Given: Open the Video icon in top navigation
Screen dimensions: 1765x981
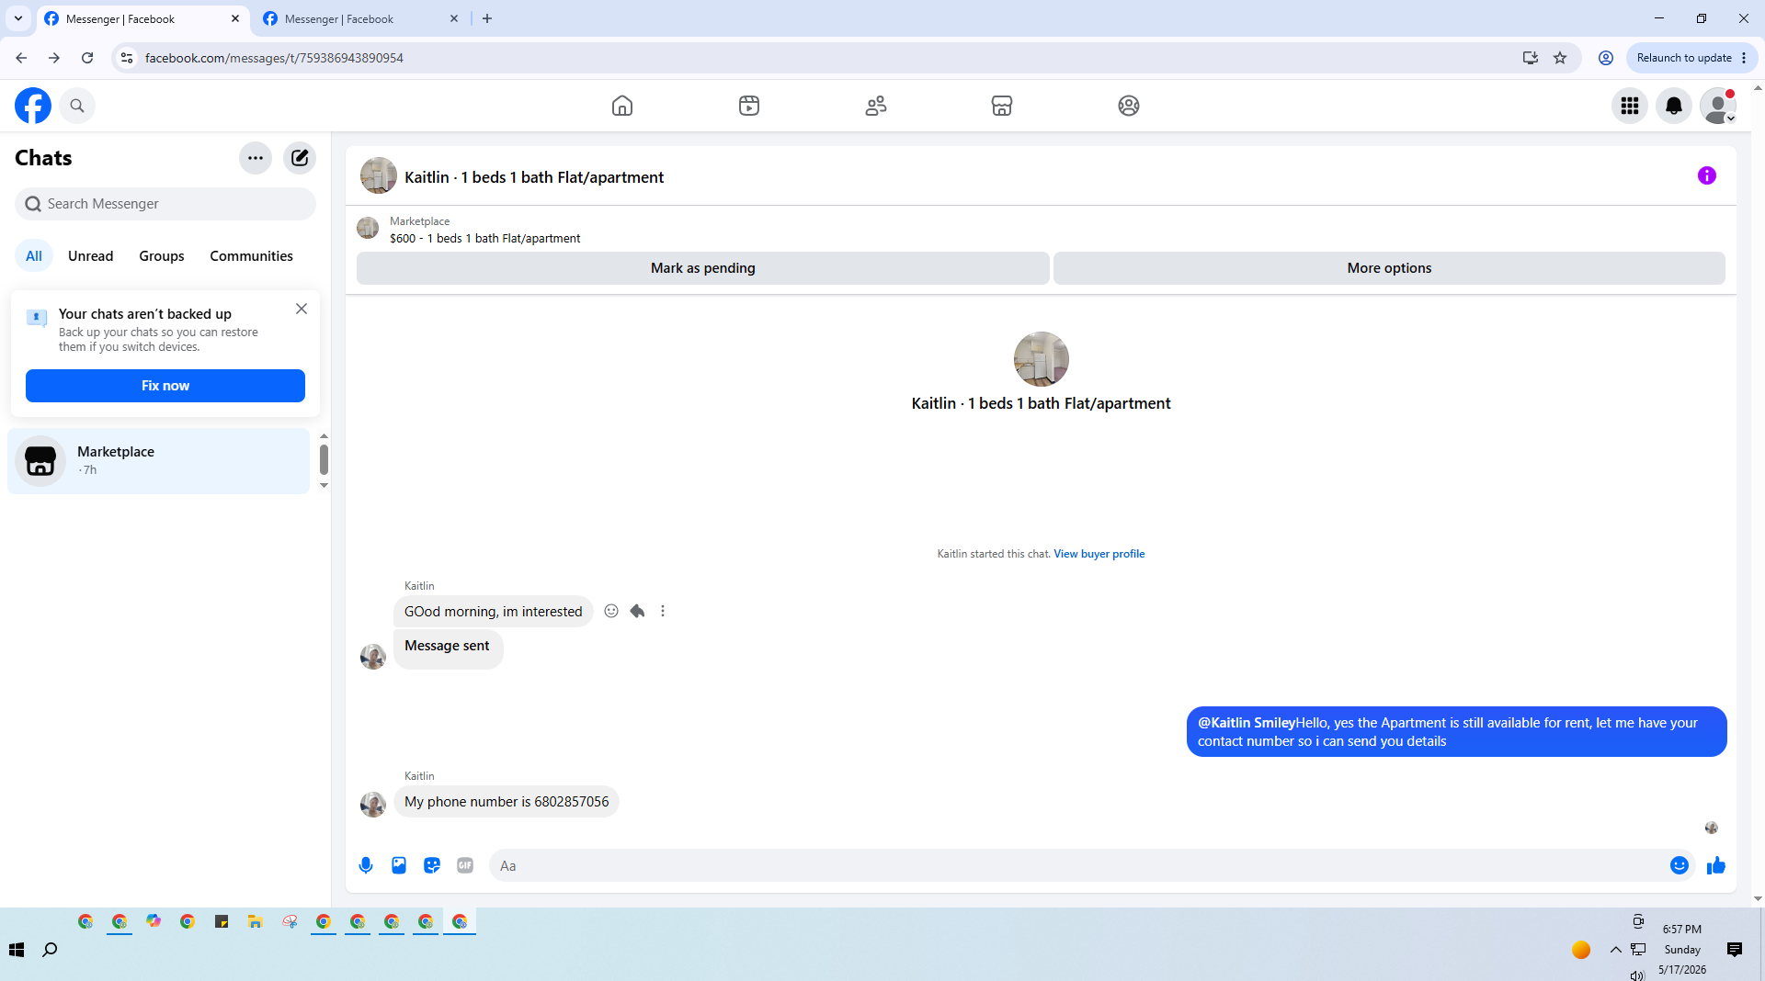Looking at the screenshot, I should coord(749,106).
